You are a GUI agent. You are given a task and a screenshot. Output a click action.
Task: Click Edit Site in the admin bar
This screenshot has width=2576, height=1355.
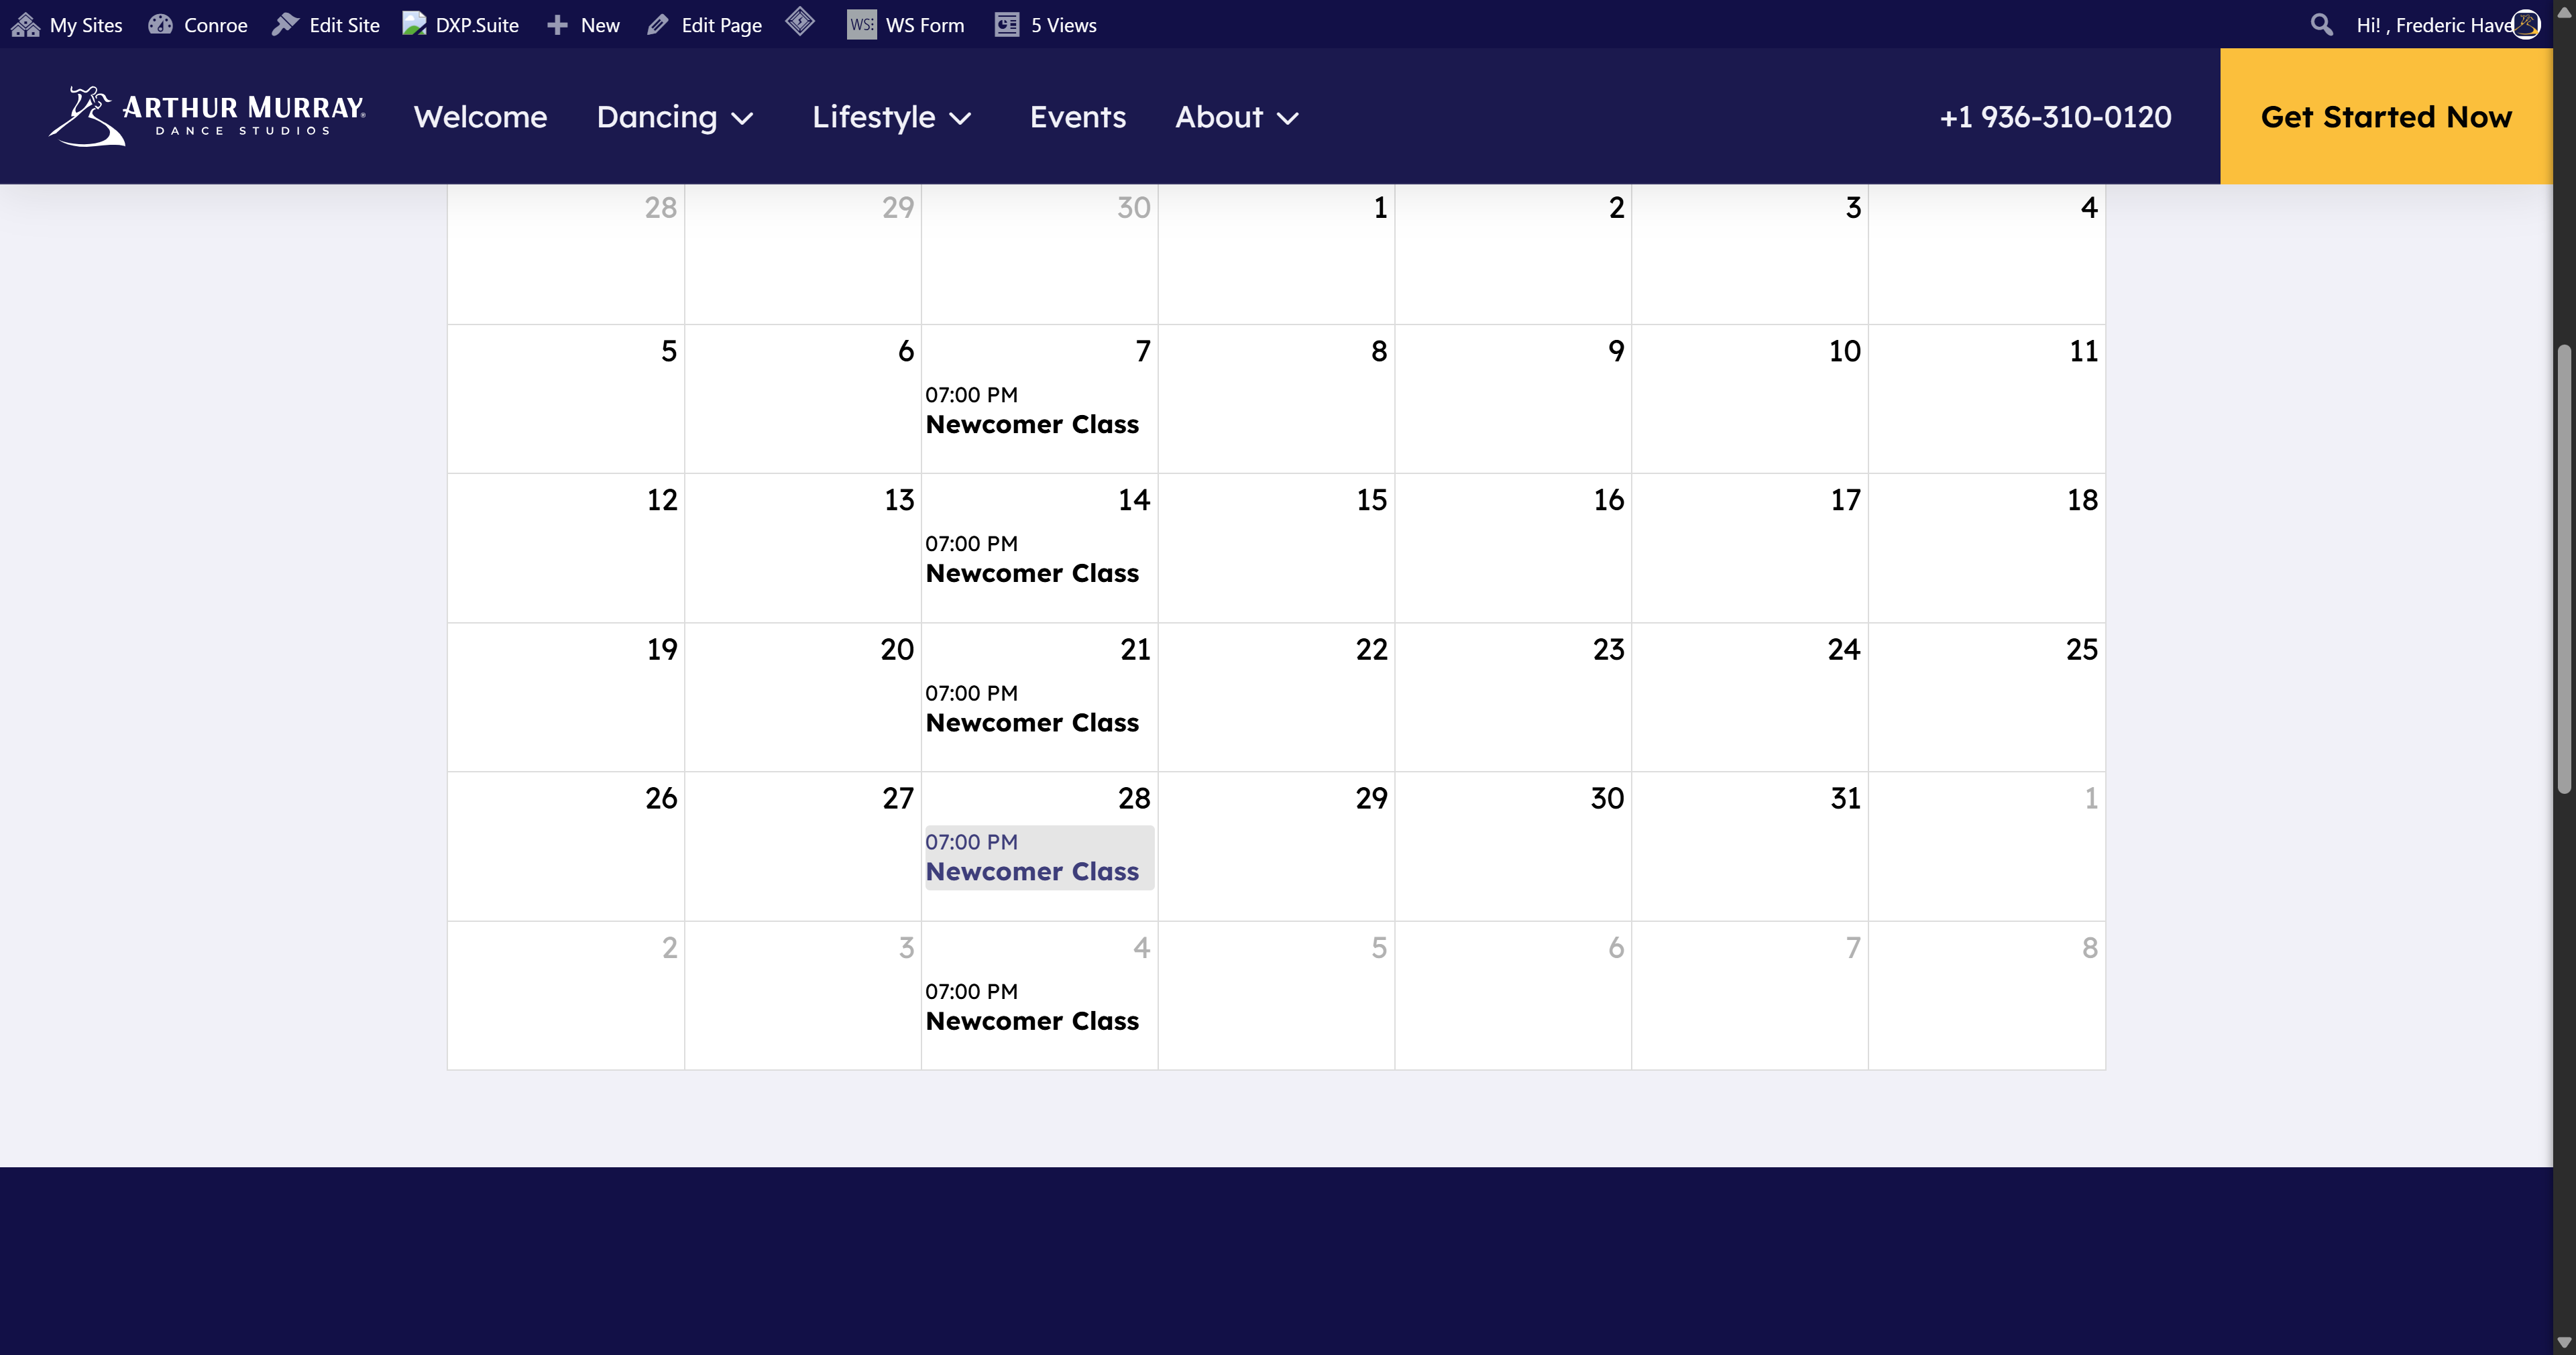coord(344,25)
